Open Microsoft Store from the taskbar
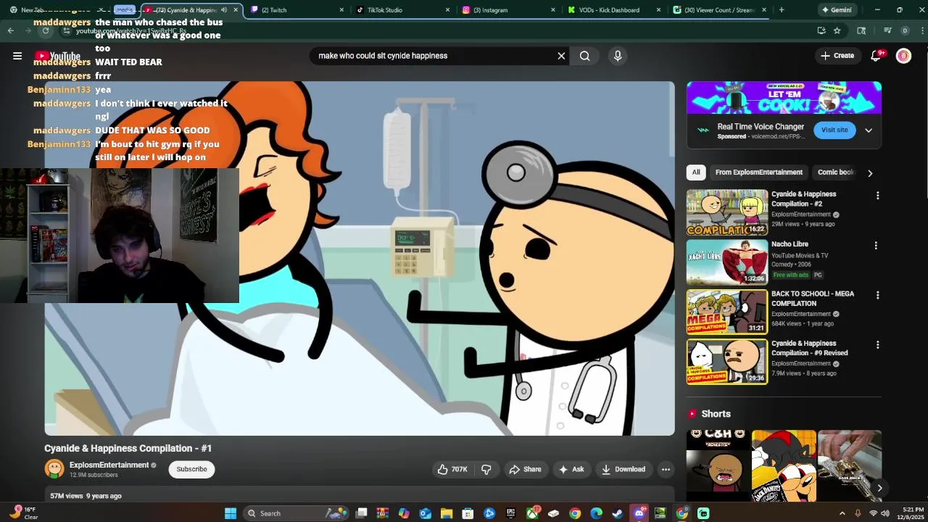This screenshot has height=522, width=928. (468, 513)
